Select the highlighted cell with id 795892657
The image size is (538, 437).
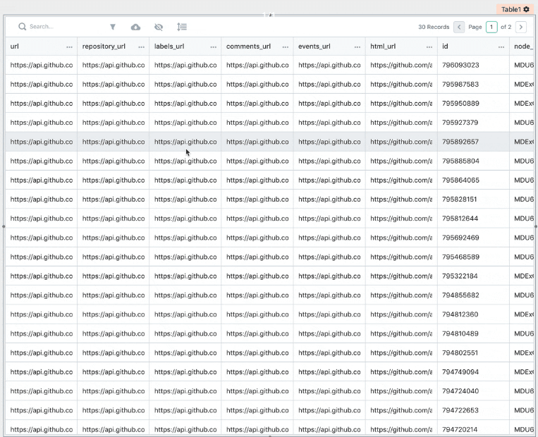click(x=474, y=142)
